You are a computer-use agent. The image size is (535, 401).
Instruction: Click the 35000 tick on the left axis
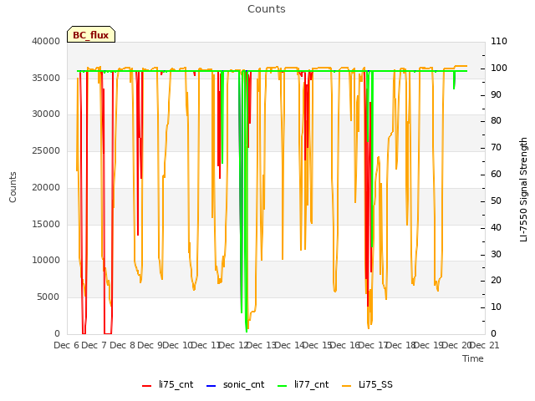pyautogui.click(x=46, y=78)
